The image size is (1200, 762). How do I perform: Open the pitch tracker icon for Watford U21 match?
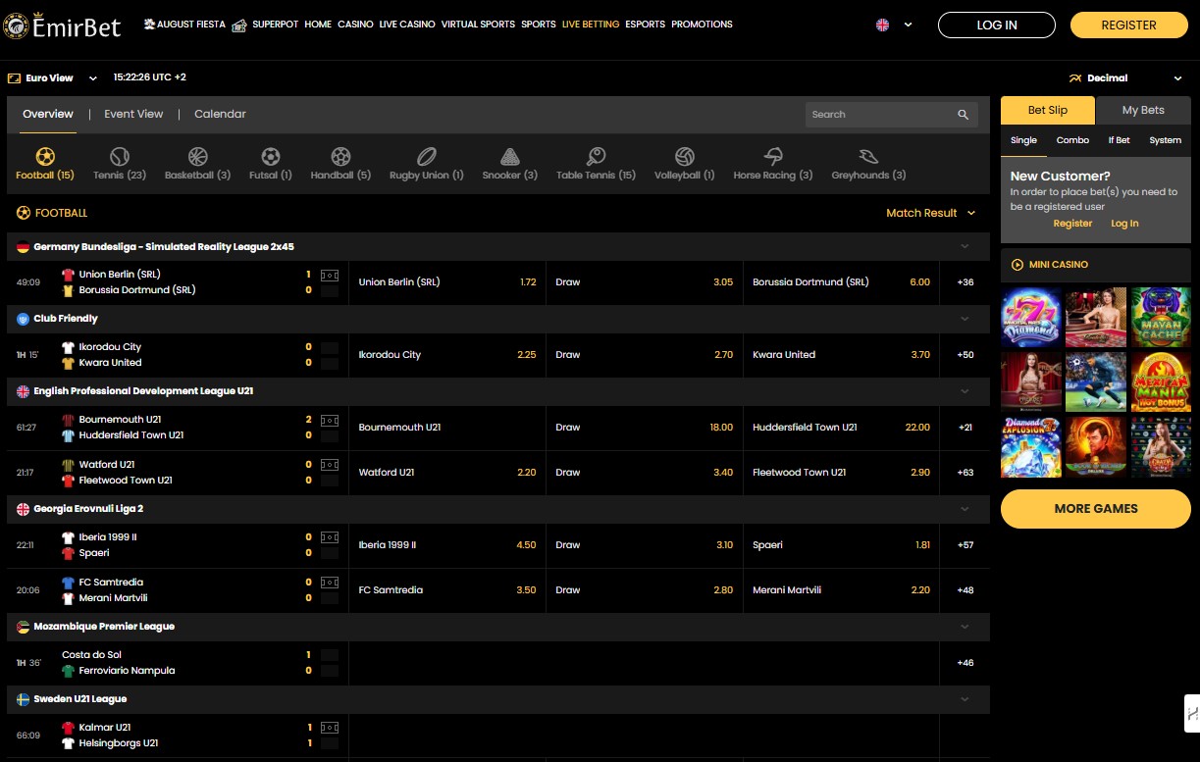pyautogui.click(x=330, y=465)
